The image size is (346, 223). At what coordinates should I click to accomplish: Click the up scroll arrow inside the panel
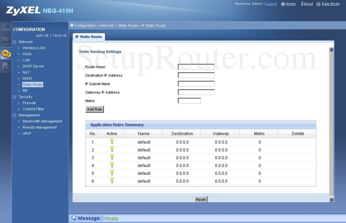click(331, 50)
